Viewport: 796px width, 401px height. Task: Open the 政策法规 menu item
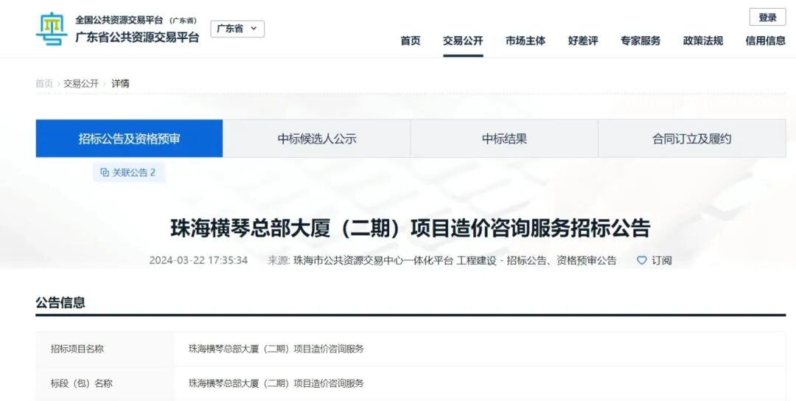[702, 41]
